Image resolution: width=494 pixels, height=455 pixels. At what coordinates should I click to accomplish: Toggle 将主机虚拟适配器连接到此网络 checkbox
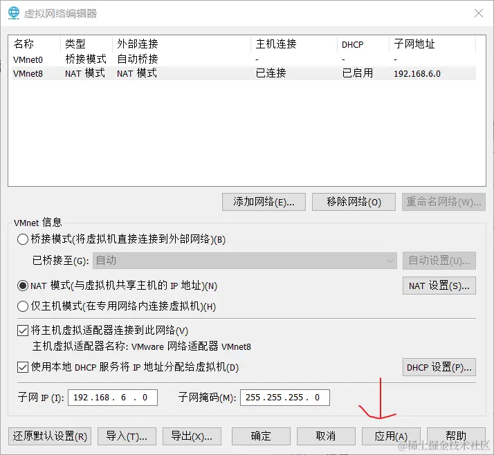(23, 331)
